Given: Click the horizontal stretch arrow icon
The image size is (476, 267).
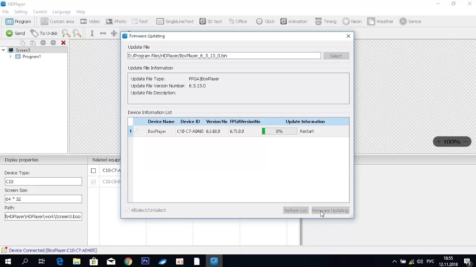Looking at the screenshot, I should tap(103, 33).
